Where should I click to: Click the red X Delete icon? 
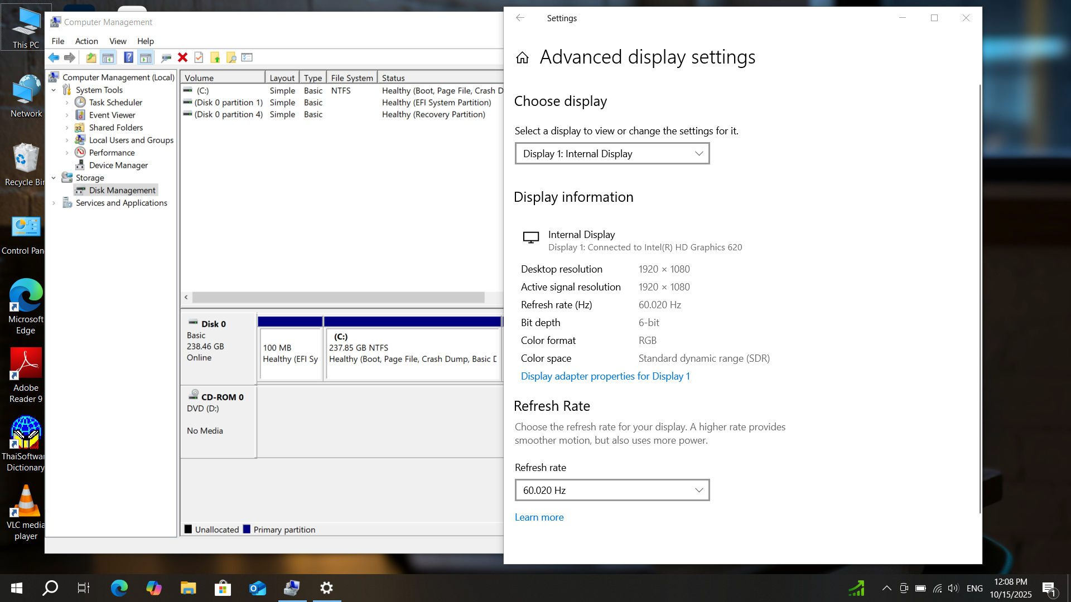[182, 57]
